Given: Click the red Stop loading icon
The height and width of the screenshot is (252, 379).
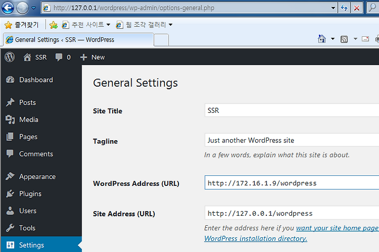Looking at the screenshot, I should click(356, 8).
